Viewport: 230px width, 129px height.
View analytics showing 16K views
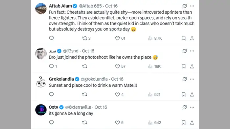tap(154, 66)
